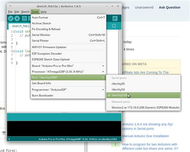Click the black console output area

pyautogui.click(x=64, y=129)
